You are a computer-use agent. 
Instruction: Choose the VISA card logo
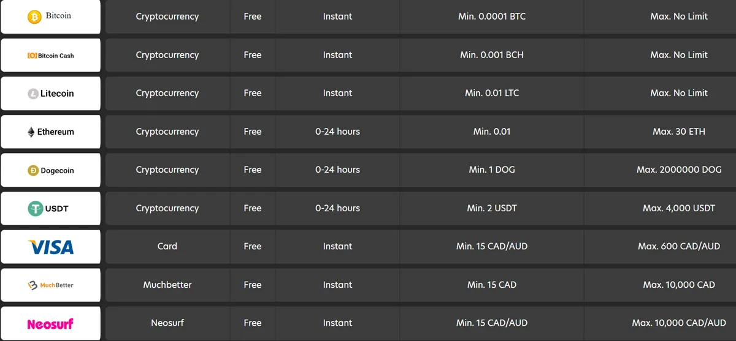point(50,247)
